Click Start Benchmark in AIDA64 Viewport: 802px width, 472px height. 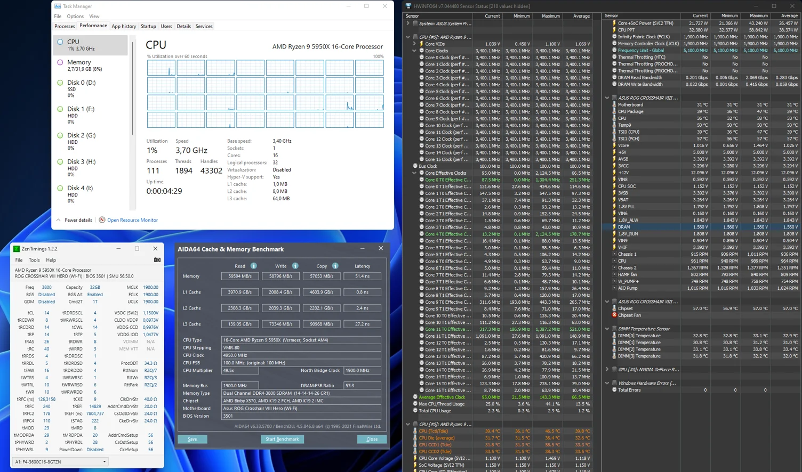tap(282, 439)
